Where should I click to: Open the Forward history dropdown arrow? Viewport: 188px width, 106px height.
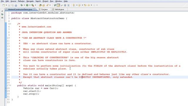click(x=97, y=5)
